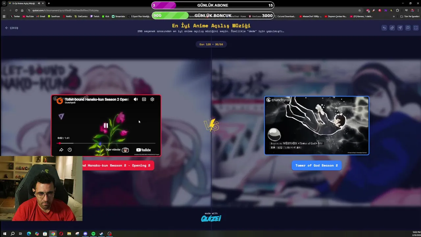Open Opera browser from taskbar

tap(61, 234)
